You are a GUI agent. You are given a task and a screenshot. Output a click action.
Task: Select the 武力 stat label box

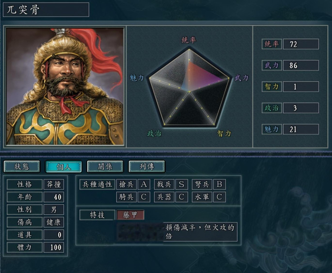(x=272, y=65)
